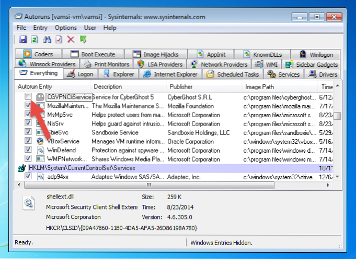
Task: Switch to the Logon tab
Action: 81,75
